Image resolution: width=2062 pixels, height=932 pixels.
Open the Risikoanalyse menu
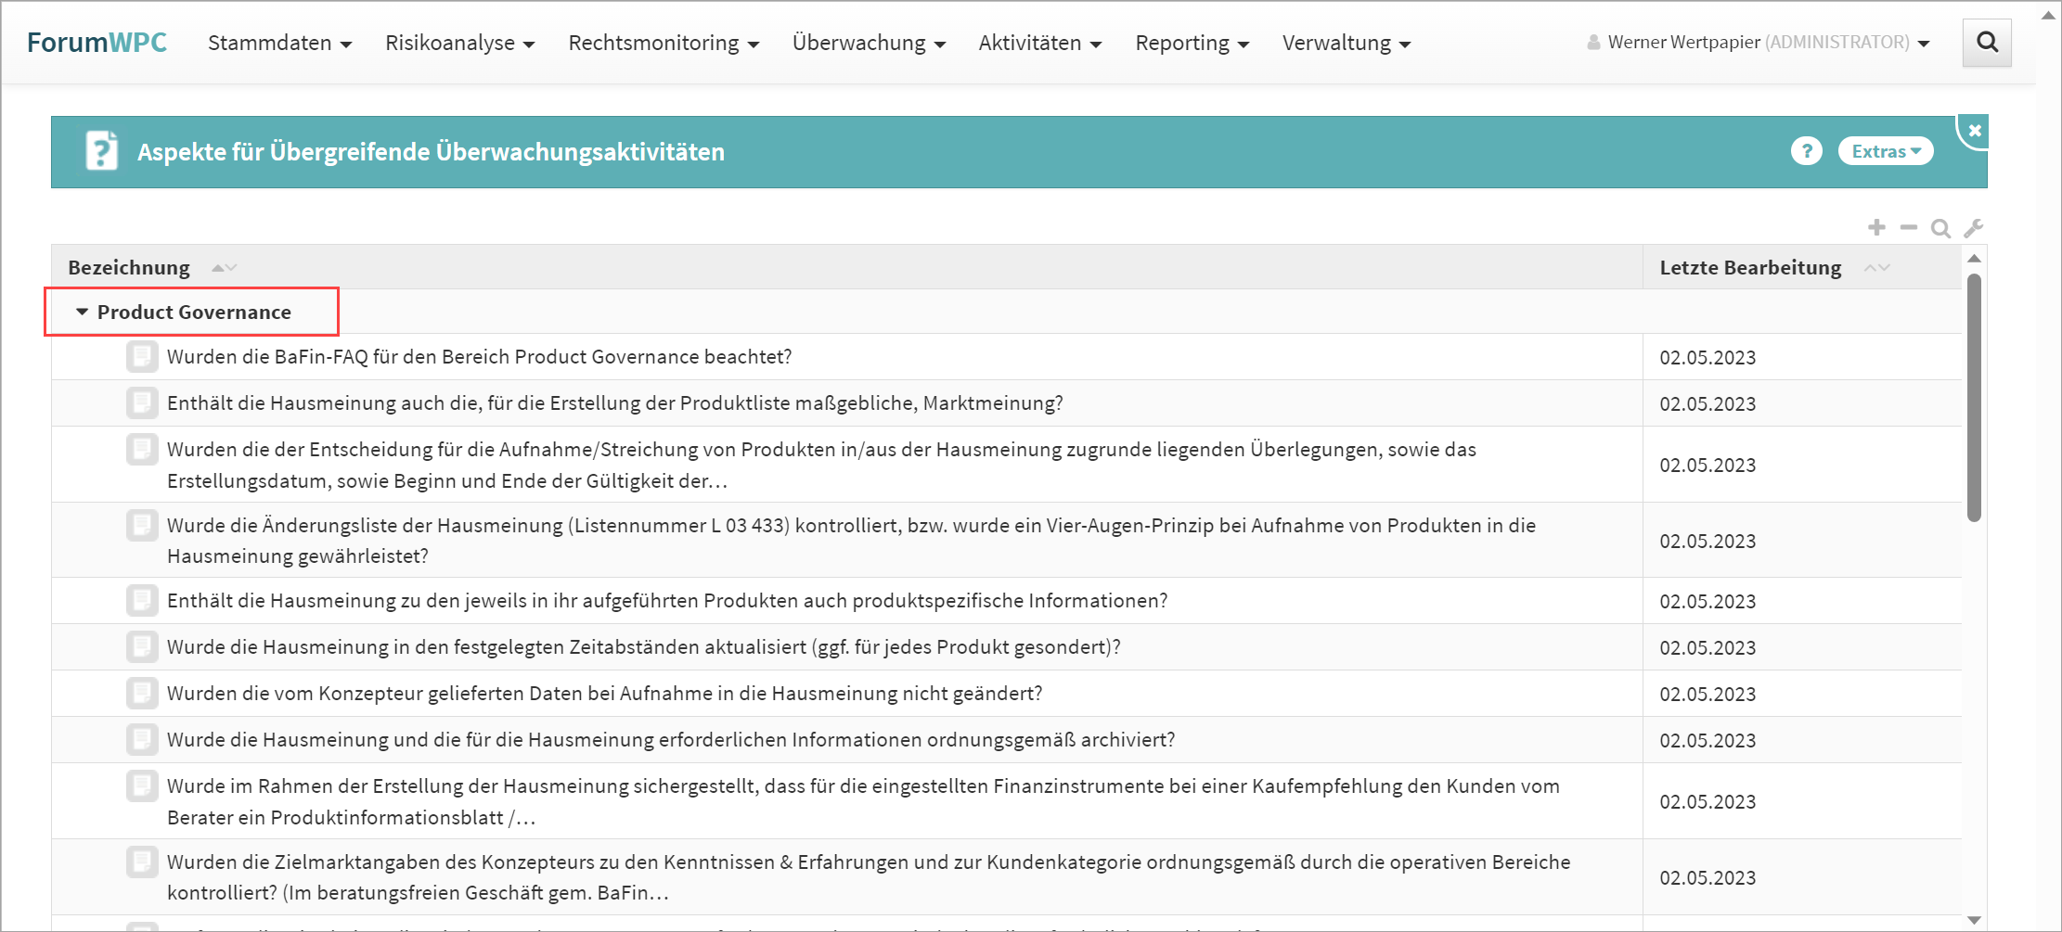point(459,43)
